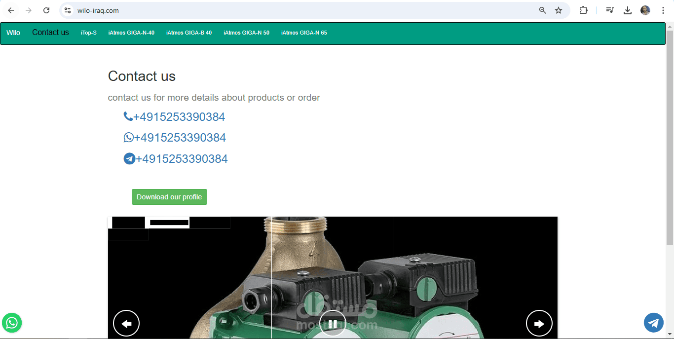
Task: Open the Chrome profile avatar
Action: [x=645, y=10]
